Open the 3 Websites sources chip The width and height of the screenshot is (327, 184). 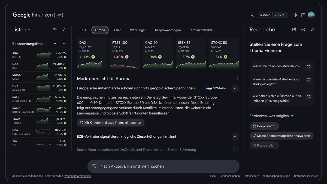(x=216, y=88)
